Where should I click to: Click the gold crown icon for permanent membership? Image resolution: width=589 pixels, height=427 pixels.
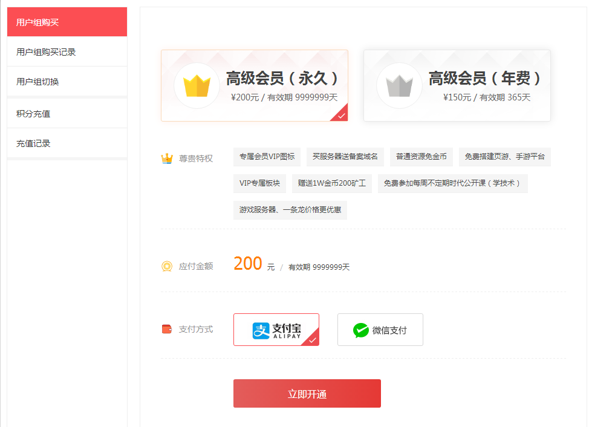[x=197, y=86]
